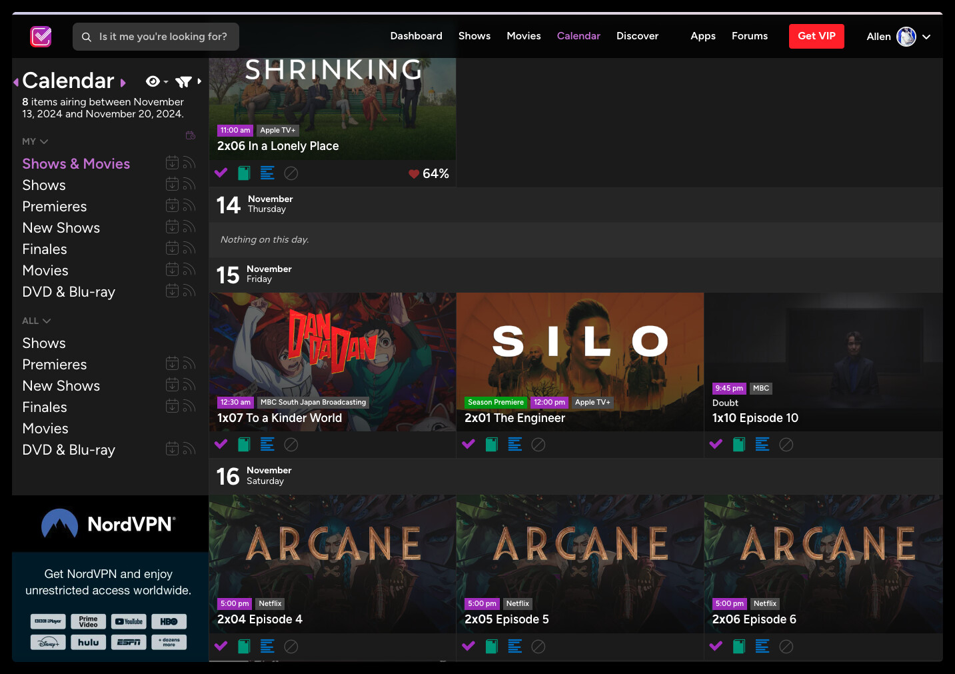Click the search input field
This screenshot has height=674, width=955.
(x=156, y=37)
